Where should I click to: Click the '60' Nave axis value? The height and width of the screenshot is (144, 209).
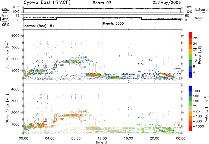point(187,16)
